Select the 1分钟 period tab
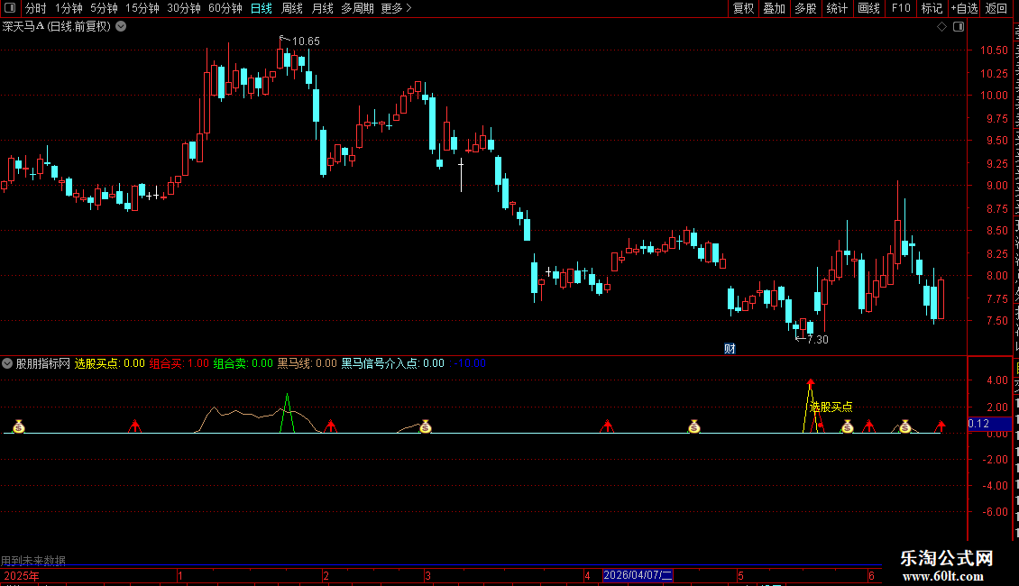The image size is (1019, 586). coord(69,8)
